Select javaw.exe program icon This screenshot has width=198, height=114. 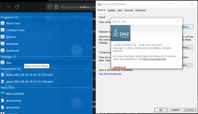[2, 44]
